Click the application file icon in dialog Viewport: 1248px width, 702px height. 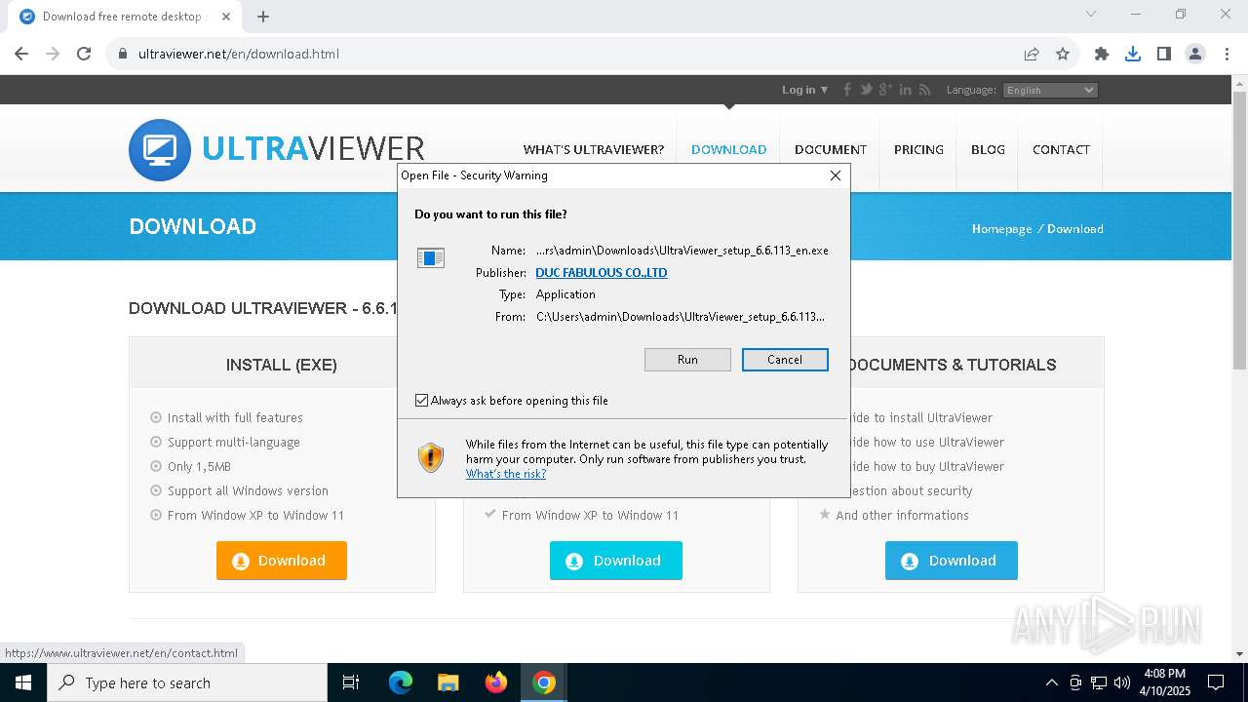click(x=431, y=257)
